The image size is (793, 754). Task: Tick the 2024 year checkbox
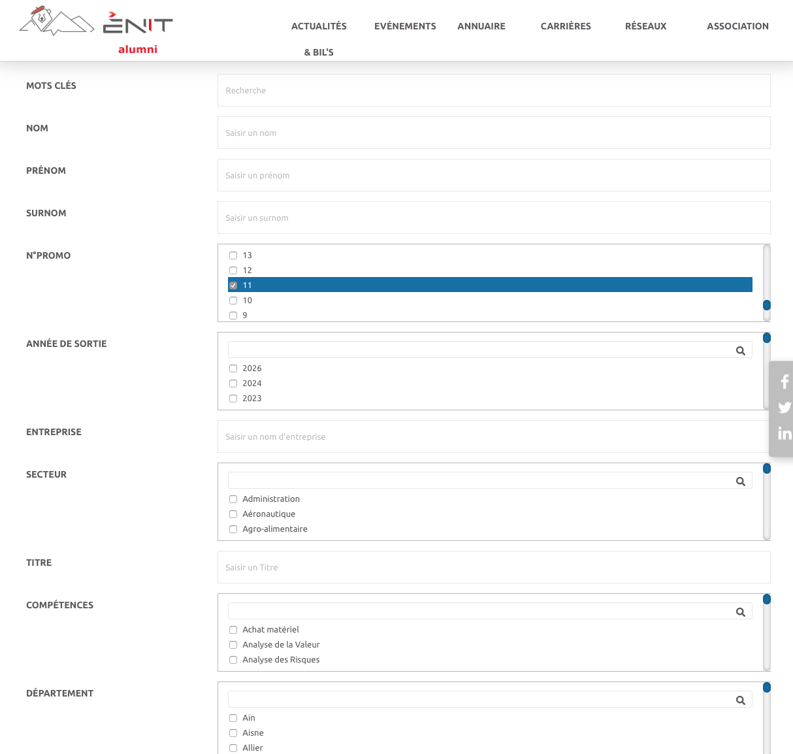pos(233,384)
